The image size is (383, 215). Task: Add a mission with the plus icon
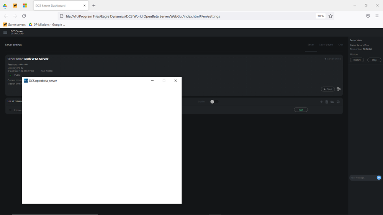coord(321,102)
